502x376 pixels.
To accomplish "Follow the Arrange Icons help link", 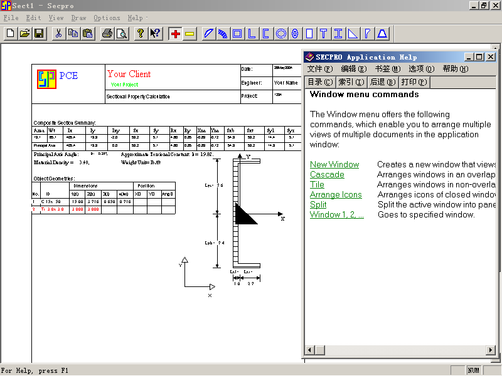I will click(336, 194).
